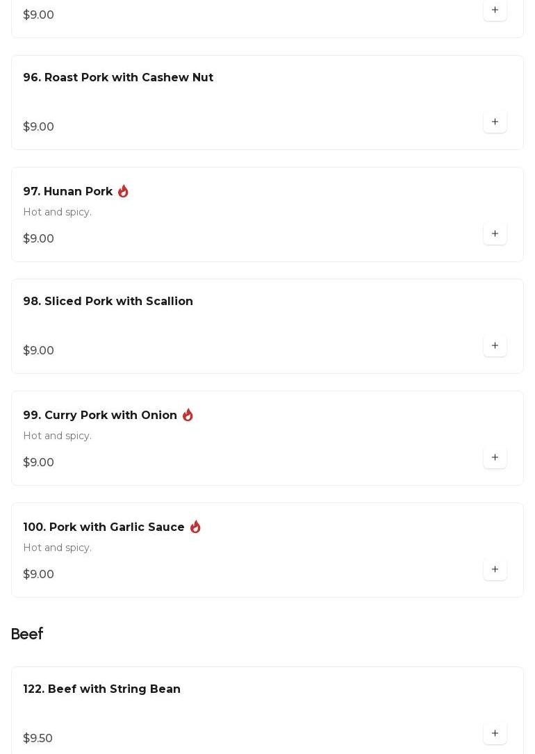Screen dimensions: 535x754
Task: Open 99. Curry Pork with Onion title
Action: (100, 416)
